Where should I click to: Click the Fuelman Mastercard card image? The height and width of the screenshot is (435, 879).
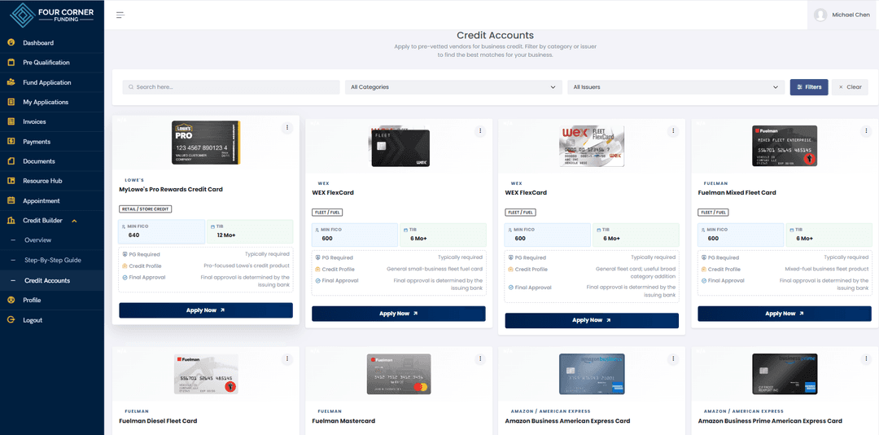[399, 374]
